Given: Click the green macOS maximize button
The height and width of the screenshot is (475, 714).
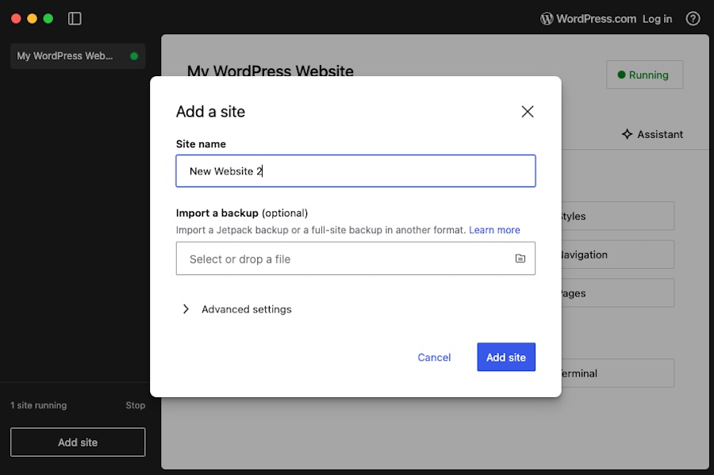Looking at the screenshot, I should pyautogui.click(x=48, y=18).
